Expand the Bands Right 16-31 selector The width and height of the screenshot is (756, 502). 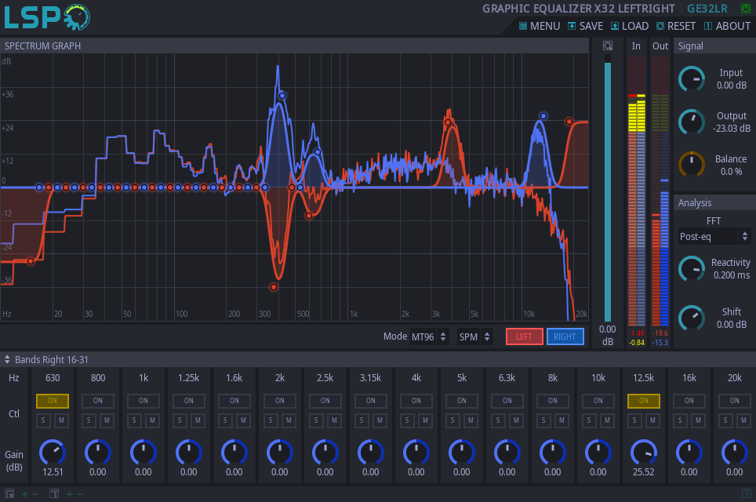tap(46, 360)
